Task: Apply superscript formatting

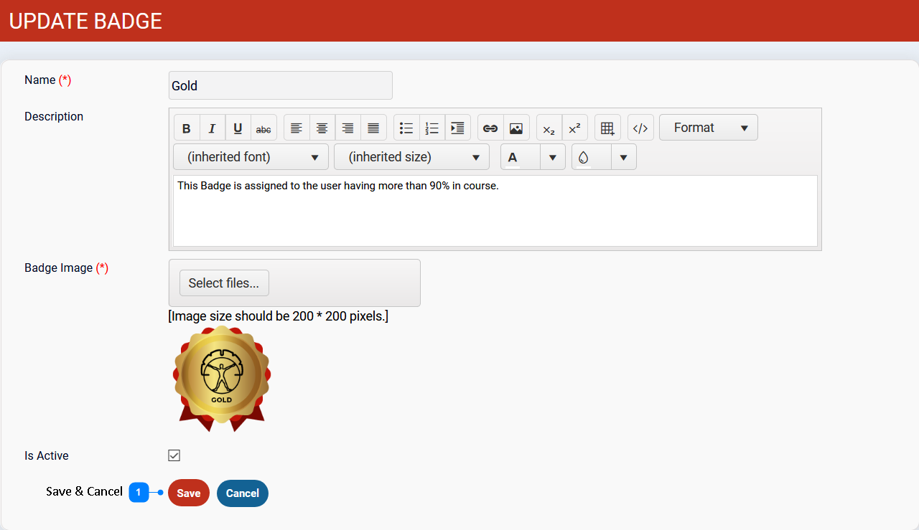Action: pyautogui.click(x=574, y=128)
